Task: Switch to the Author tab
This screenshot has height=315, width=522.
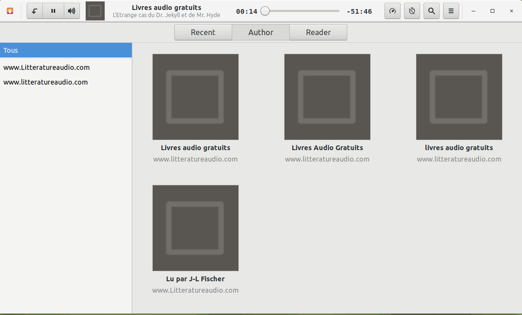Action: click(x=261, y=32)
